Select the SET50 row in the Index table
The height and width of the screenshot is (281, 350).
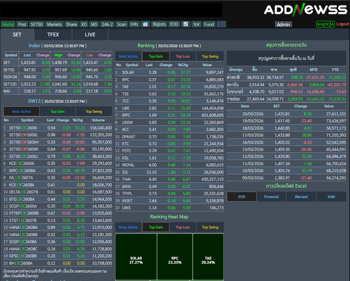9,69
